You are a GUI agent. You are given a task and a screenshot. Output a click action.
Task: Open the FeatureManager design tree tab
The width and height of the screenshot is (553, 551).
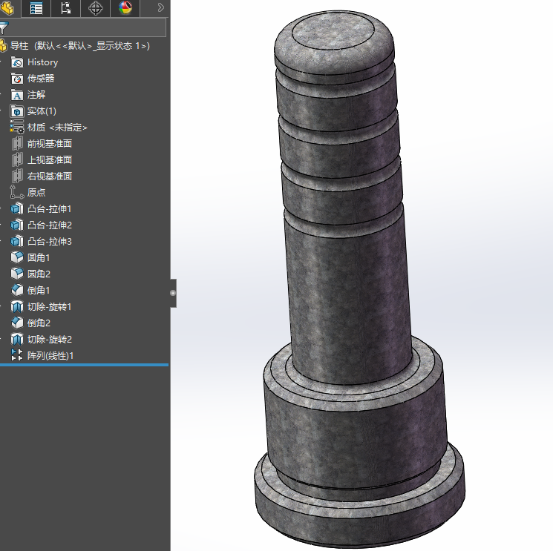click(7, 8)
